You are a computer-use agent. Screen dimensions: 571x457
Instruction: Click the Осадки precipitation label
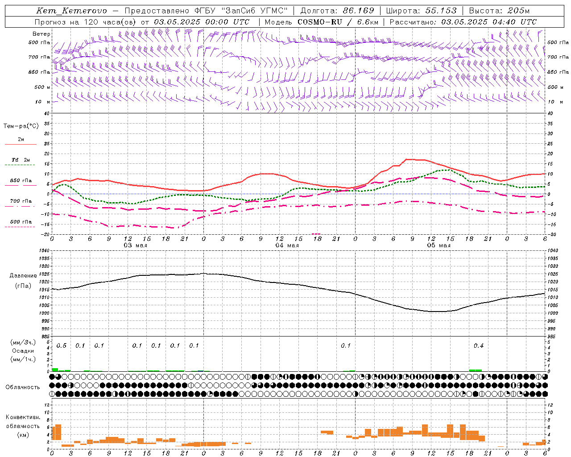pos(23,351)
